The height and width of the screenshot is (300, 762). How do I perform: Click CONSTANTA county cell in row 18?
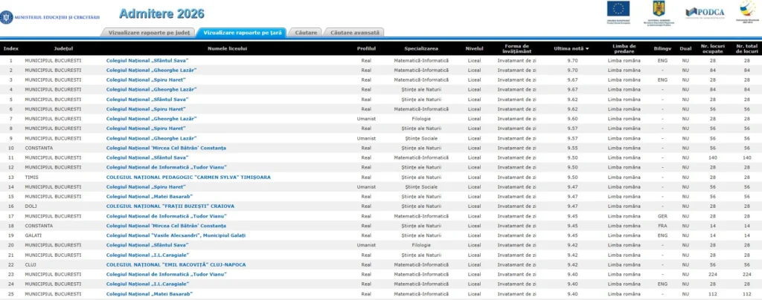click(x=39, y=225)
